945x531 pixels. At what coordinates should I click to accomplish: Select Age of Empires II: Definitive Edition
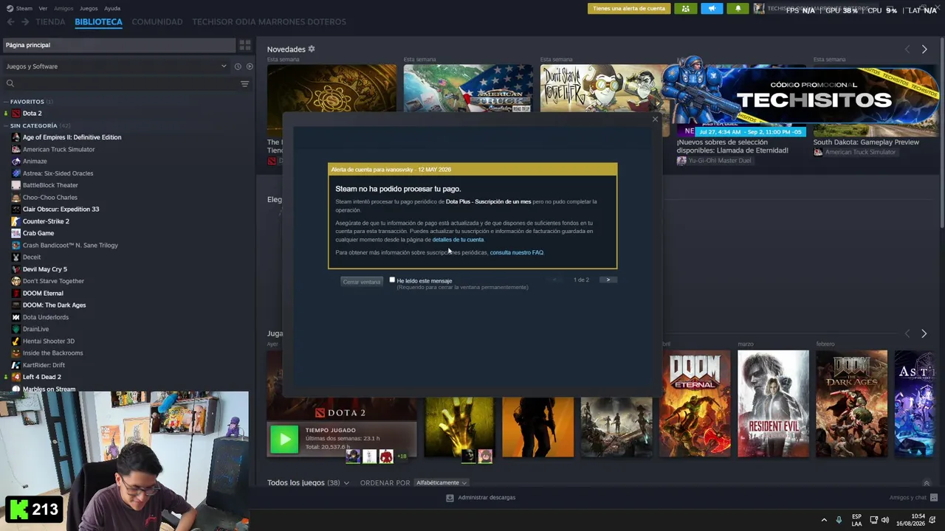72,137
